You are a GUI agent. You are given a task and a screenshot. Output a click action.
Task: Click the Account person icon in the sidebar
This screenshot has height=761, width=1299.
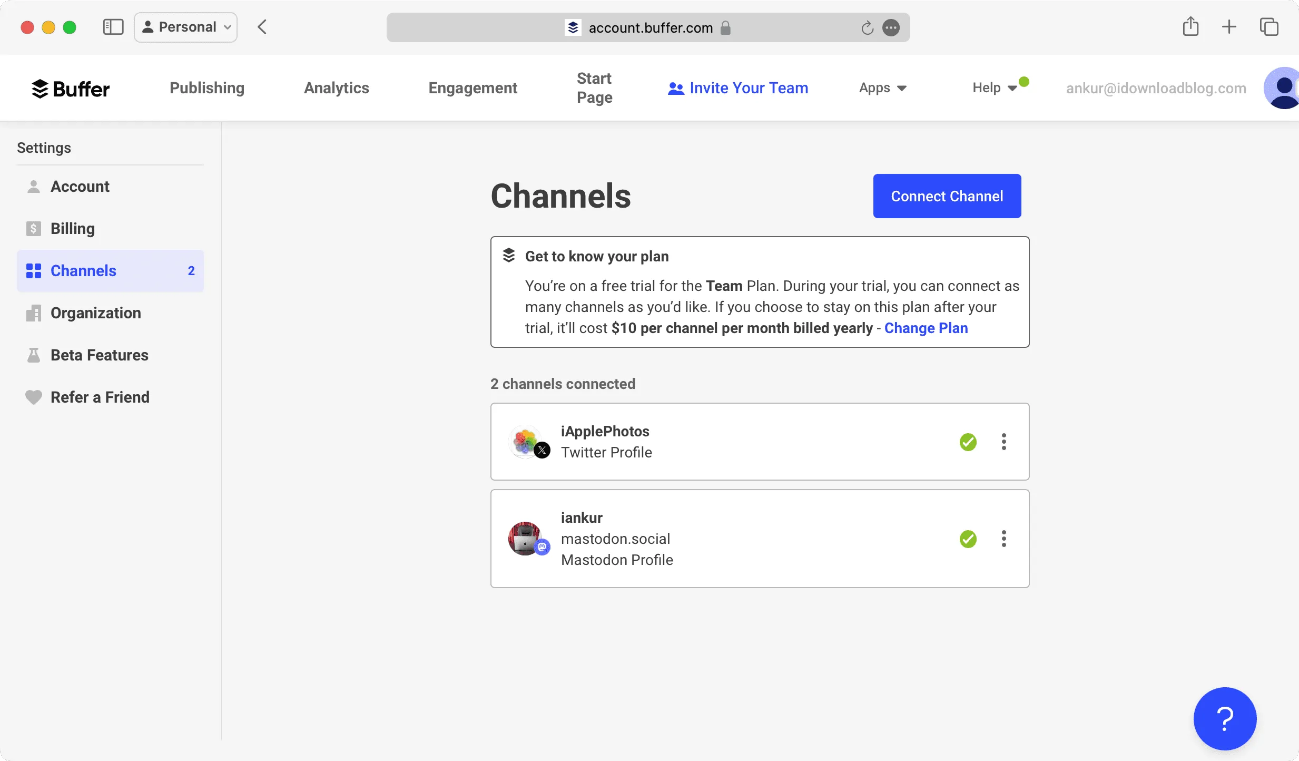pos(34,187)
